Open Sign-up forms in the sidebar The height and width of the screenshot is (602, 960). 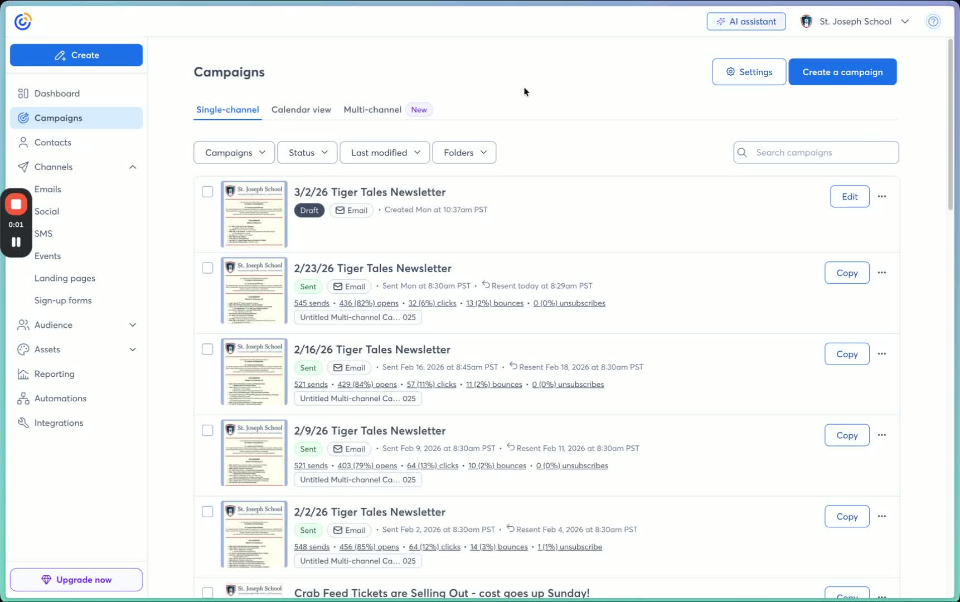click(x=63, y=300)
